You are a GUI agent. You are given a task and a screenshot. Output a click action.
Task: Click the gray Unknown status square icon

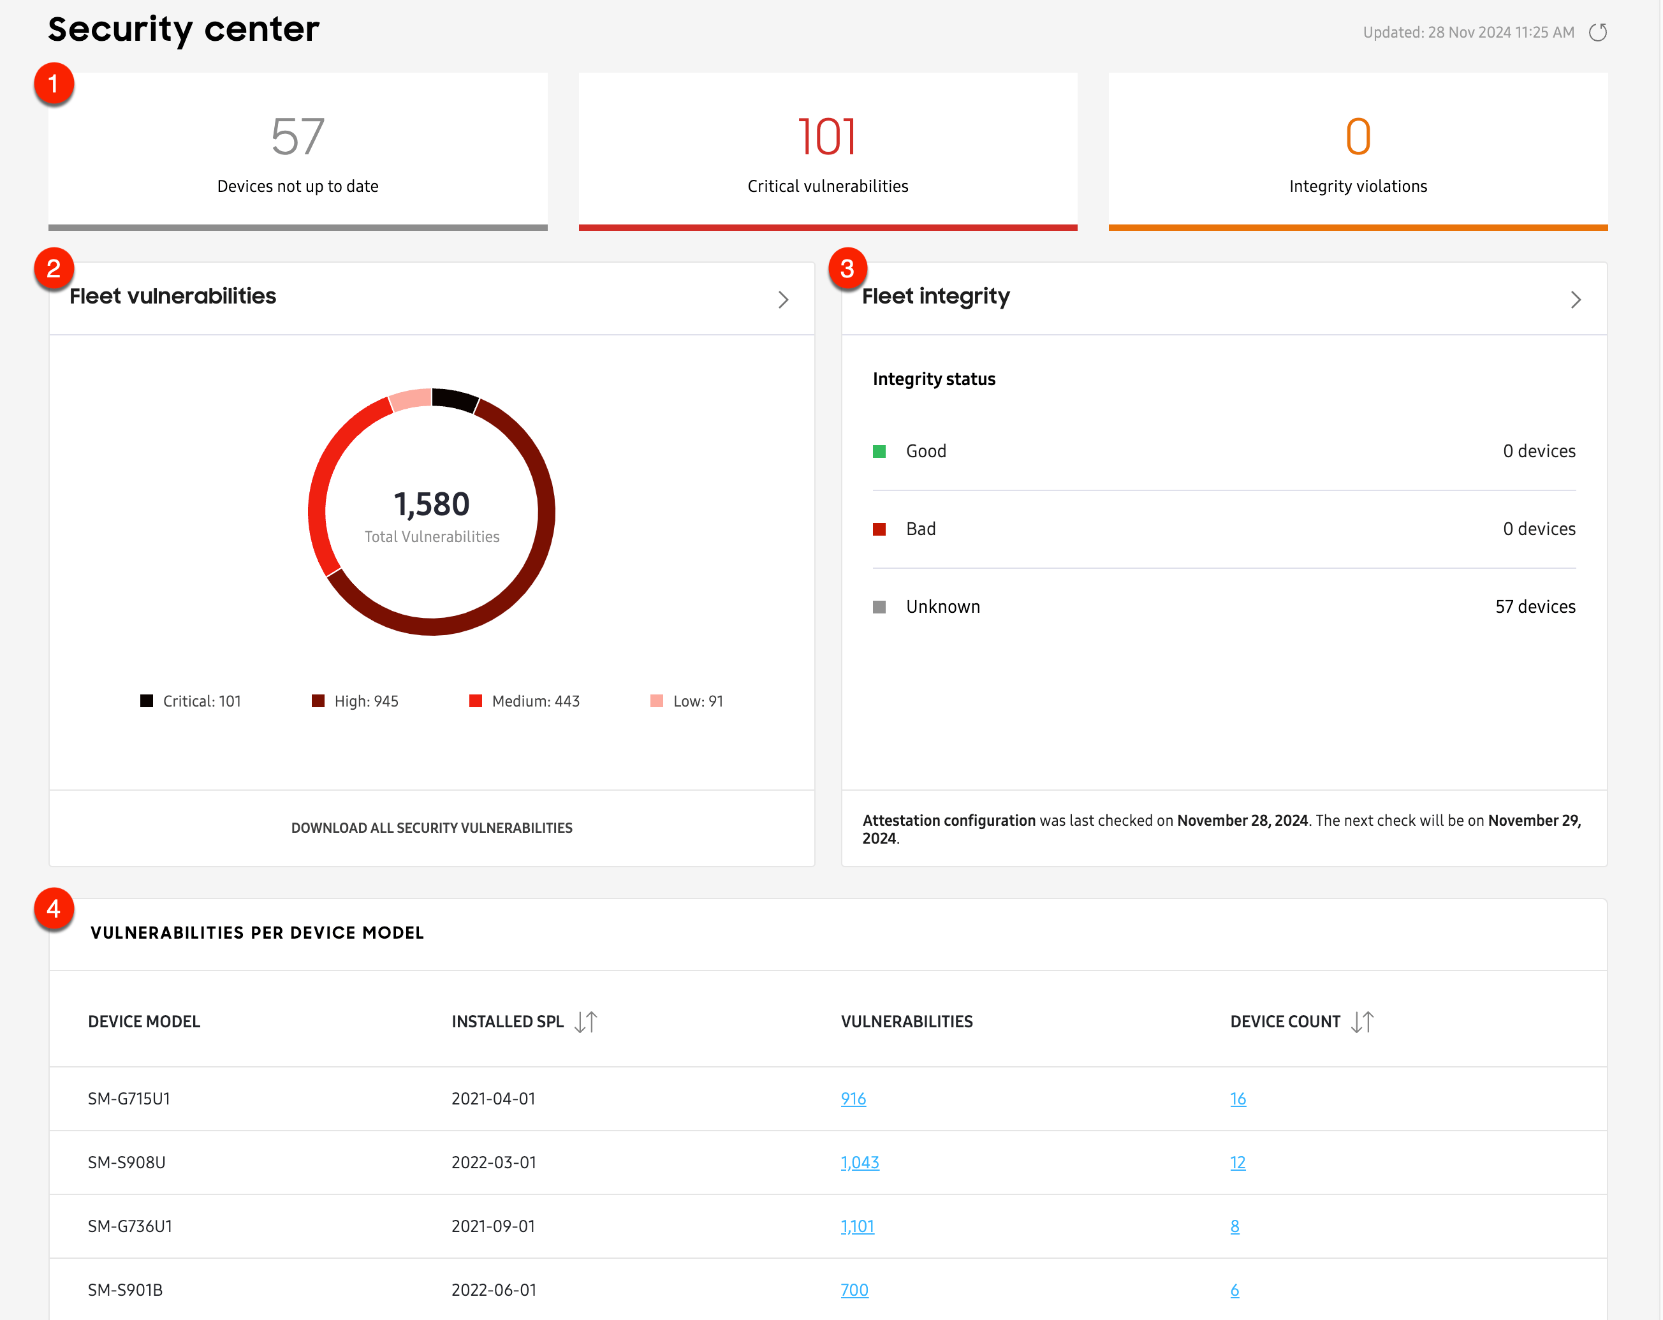pos(880,606)
